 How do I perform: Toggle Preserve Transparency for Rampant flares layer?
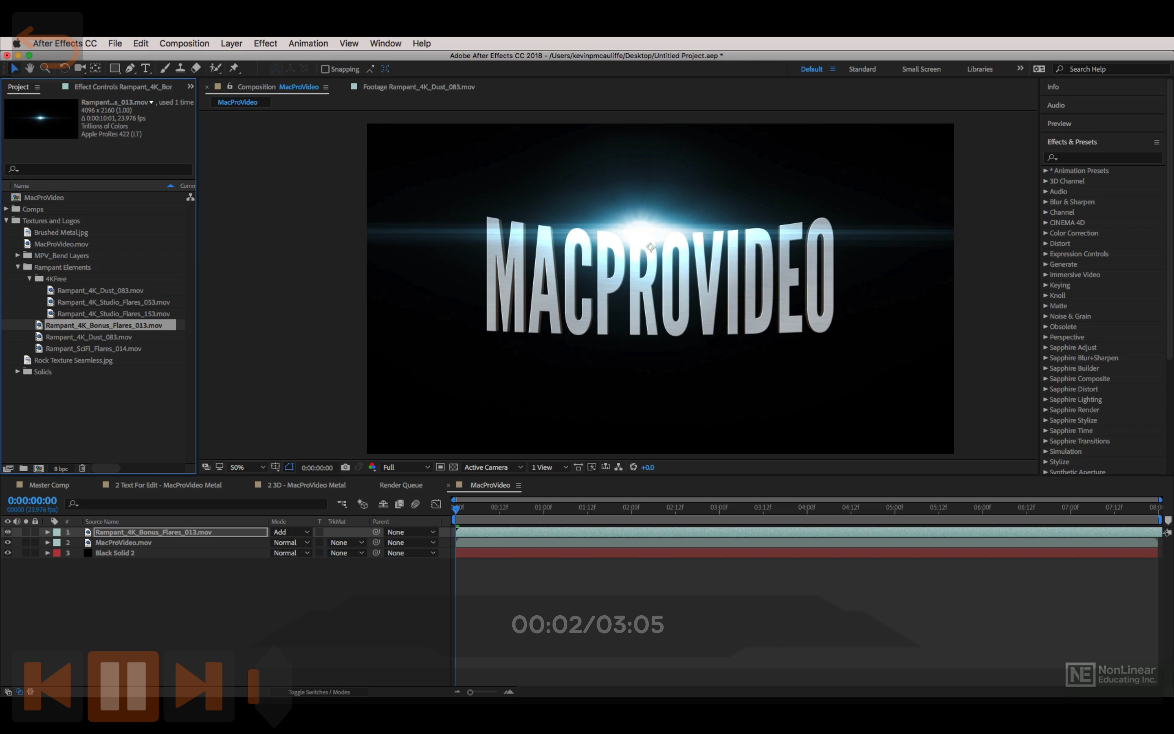pos(319,532)
